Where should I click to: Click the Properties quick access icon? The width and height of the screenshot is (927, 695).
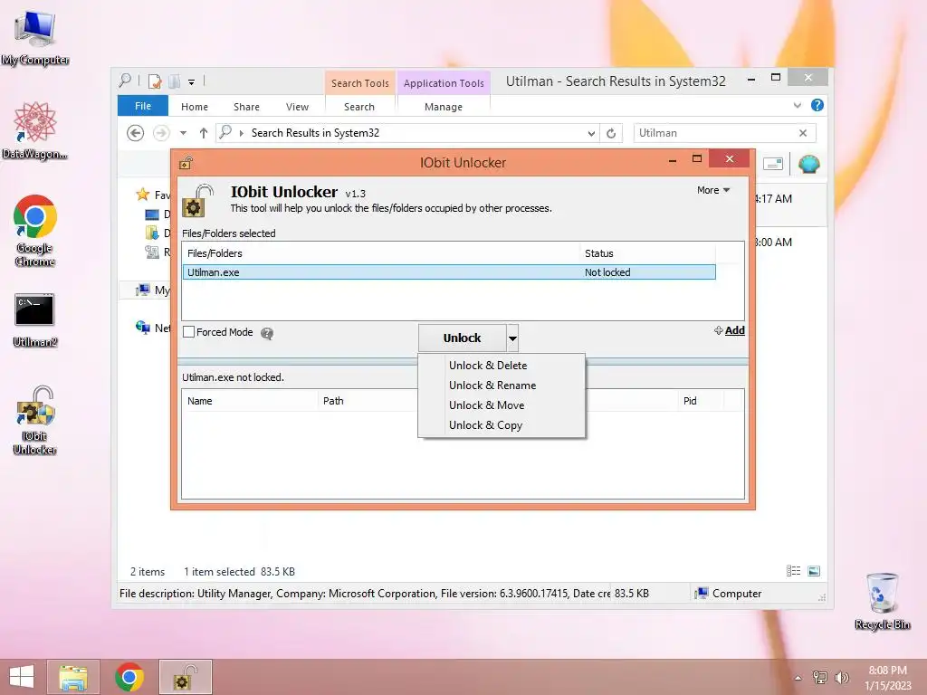pos(155,81)
